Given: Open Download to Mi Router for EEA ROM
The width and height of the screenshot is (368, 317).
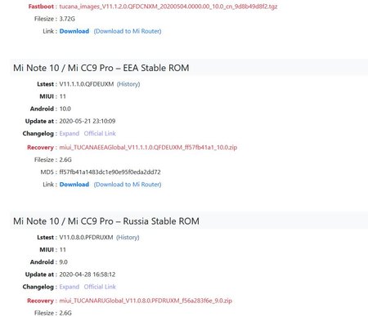Looking at the screenshot, I should [x=128, y=185].
